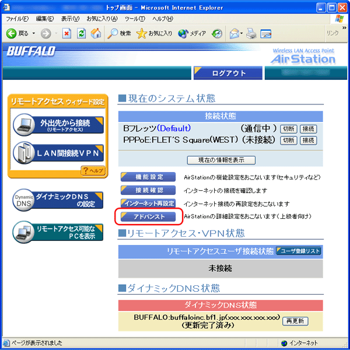The width and height of the screenshot is (350, 350).
Task: Click 切断 for PPPoE FLET'S Square
Action: (x=288, y=141)
